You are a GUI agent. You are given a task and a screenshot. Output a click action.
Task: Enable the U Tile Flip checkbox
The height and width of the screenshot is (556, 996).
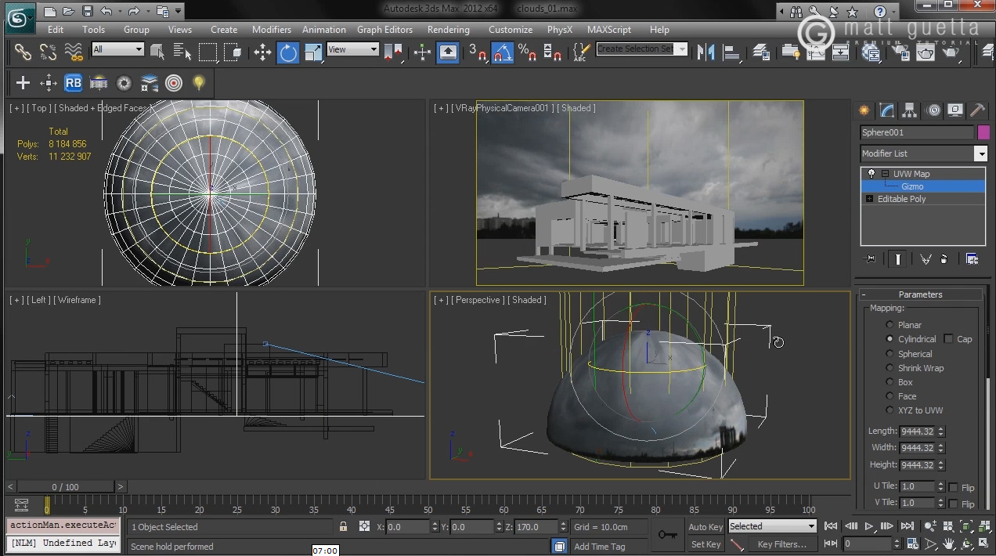pos(953,487)
